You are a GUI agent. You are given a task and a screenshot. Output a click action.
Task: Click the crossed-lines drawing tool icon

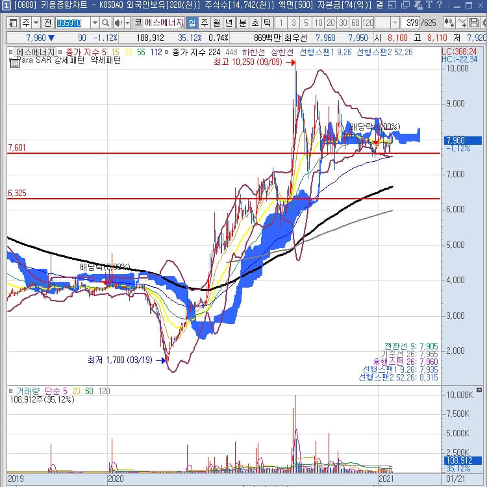[462, 23]
